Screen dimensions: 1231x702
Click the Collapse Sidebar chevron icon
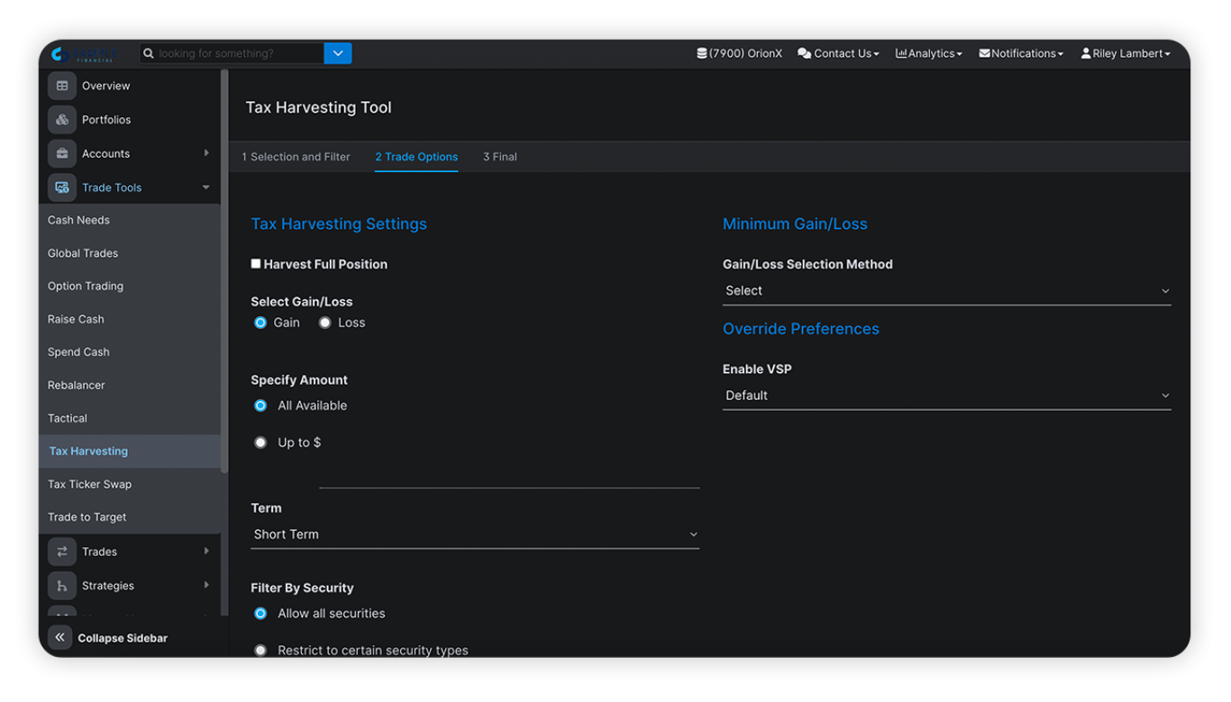coord(60,638)
